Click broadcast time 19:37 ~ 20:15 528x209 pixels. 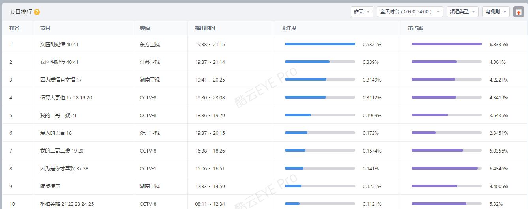click(x=210, y=133)
